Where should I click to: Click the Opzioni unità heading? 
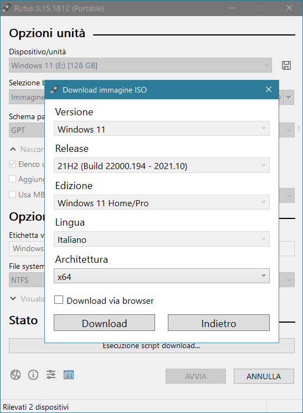pos(47,33)
